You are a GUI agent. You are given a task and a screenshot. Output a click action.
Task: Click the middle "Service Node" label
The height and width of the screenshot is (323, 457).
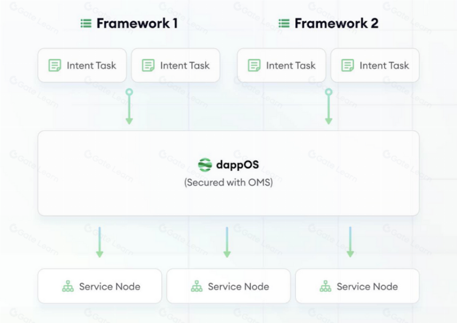(x=239, y=286)
